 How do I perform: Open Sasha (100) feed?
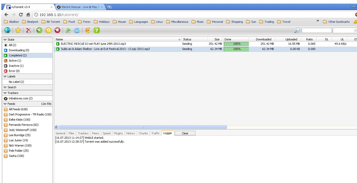[27, 156]
